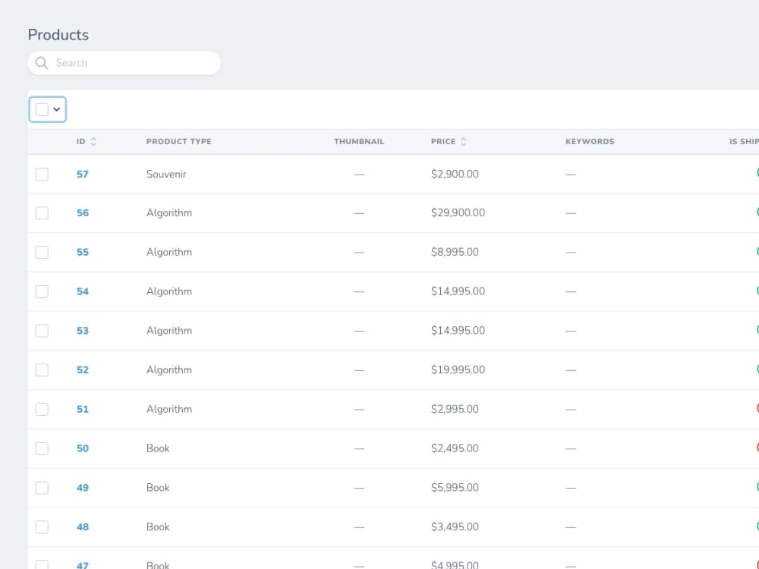Open product 57 via its ID link
Screen dimensions: 759x569
tap(82, 174)
